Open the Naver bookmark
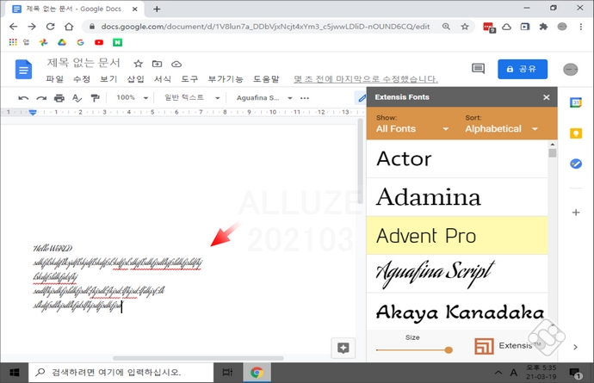The image size is (594, 383). [117, 42]
